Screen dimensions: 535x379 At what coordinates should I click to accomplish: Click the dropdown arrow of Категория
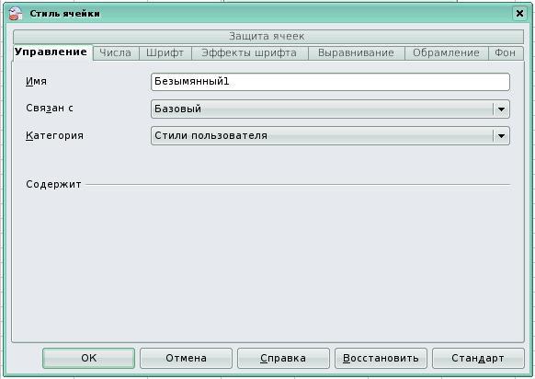[501, 136]
